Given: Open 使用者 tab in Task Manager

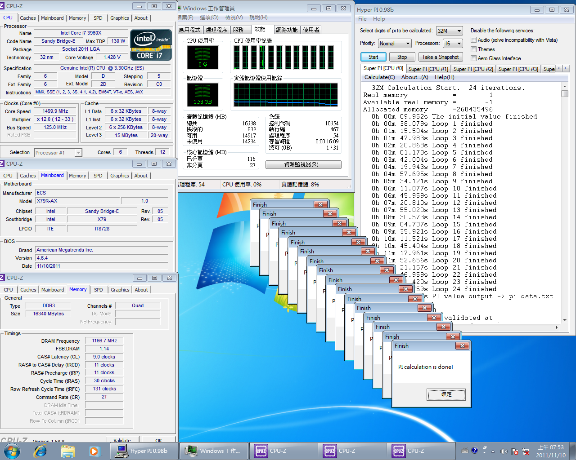Looking at the screenshot, I should [x=311, y=30].
